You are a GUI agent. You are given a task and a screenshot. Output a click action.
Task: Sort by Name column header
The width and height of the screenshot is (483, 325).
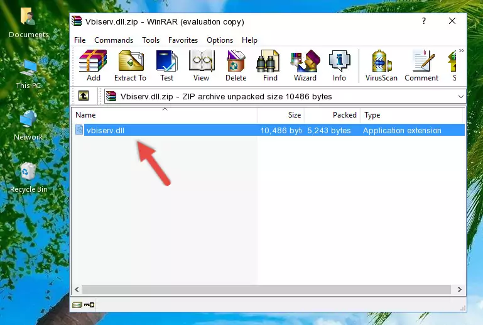pos(165,115)
